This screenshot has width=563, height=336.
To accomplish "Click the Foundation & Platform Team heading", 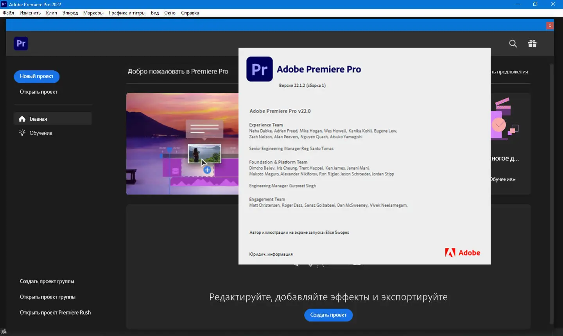I will (x=278, y=162).
